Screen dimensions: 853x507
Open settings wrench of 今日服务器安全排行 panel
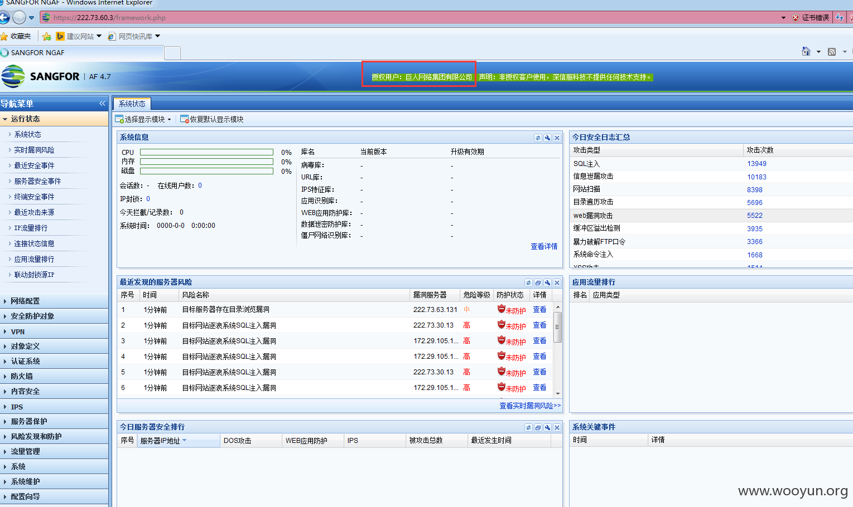click(547, 427)
